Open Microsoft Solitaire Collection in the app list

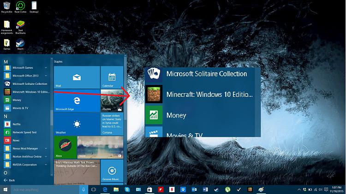coord(26,84)
